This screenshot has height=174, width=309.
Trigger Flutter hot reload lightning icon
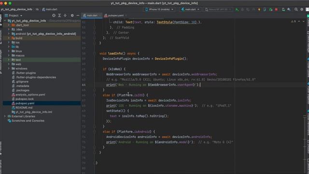pos(259,10)
